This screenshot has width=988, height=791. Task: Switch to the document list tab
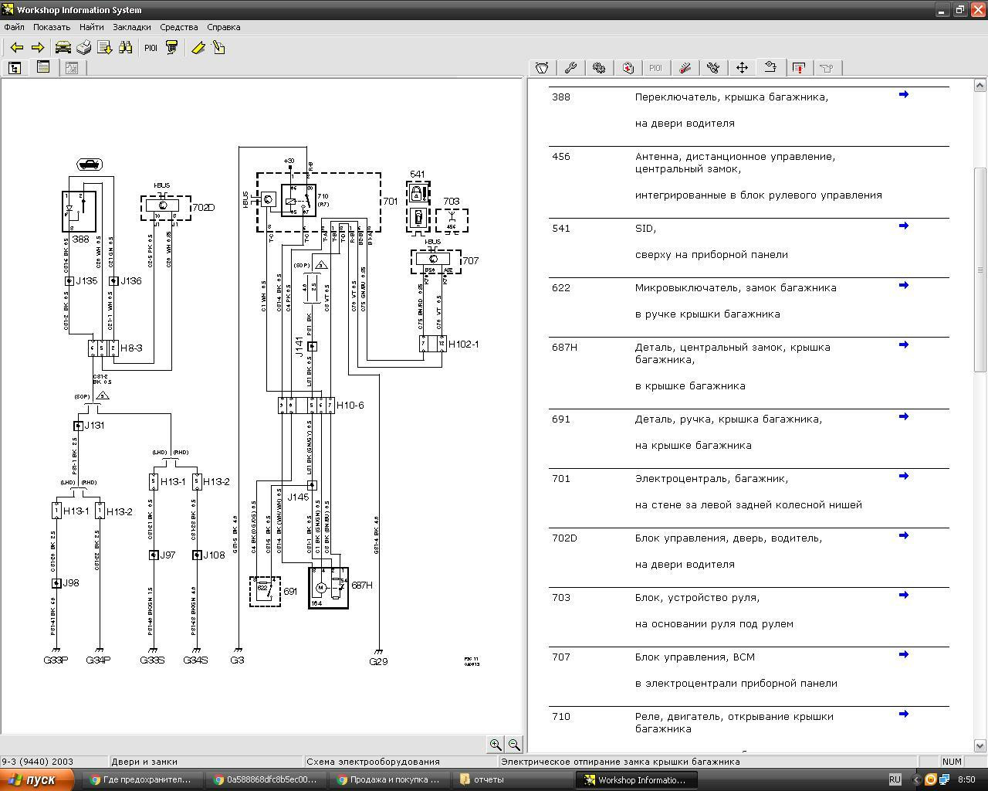click(x=43, y=68)
